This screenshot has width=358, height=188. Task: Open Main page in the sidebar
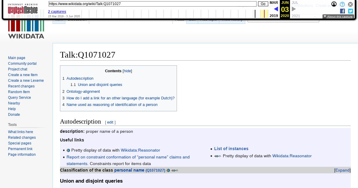[x=17, y=58]
